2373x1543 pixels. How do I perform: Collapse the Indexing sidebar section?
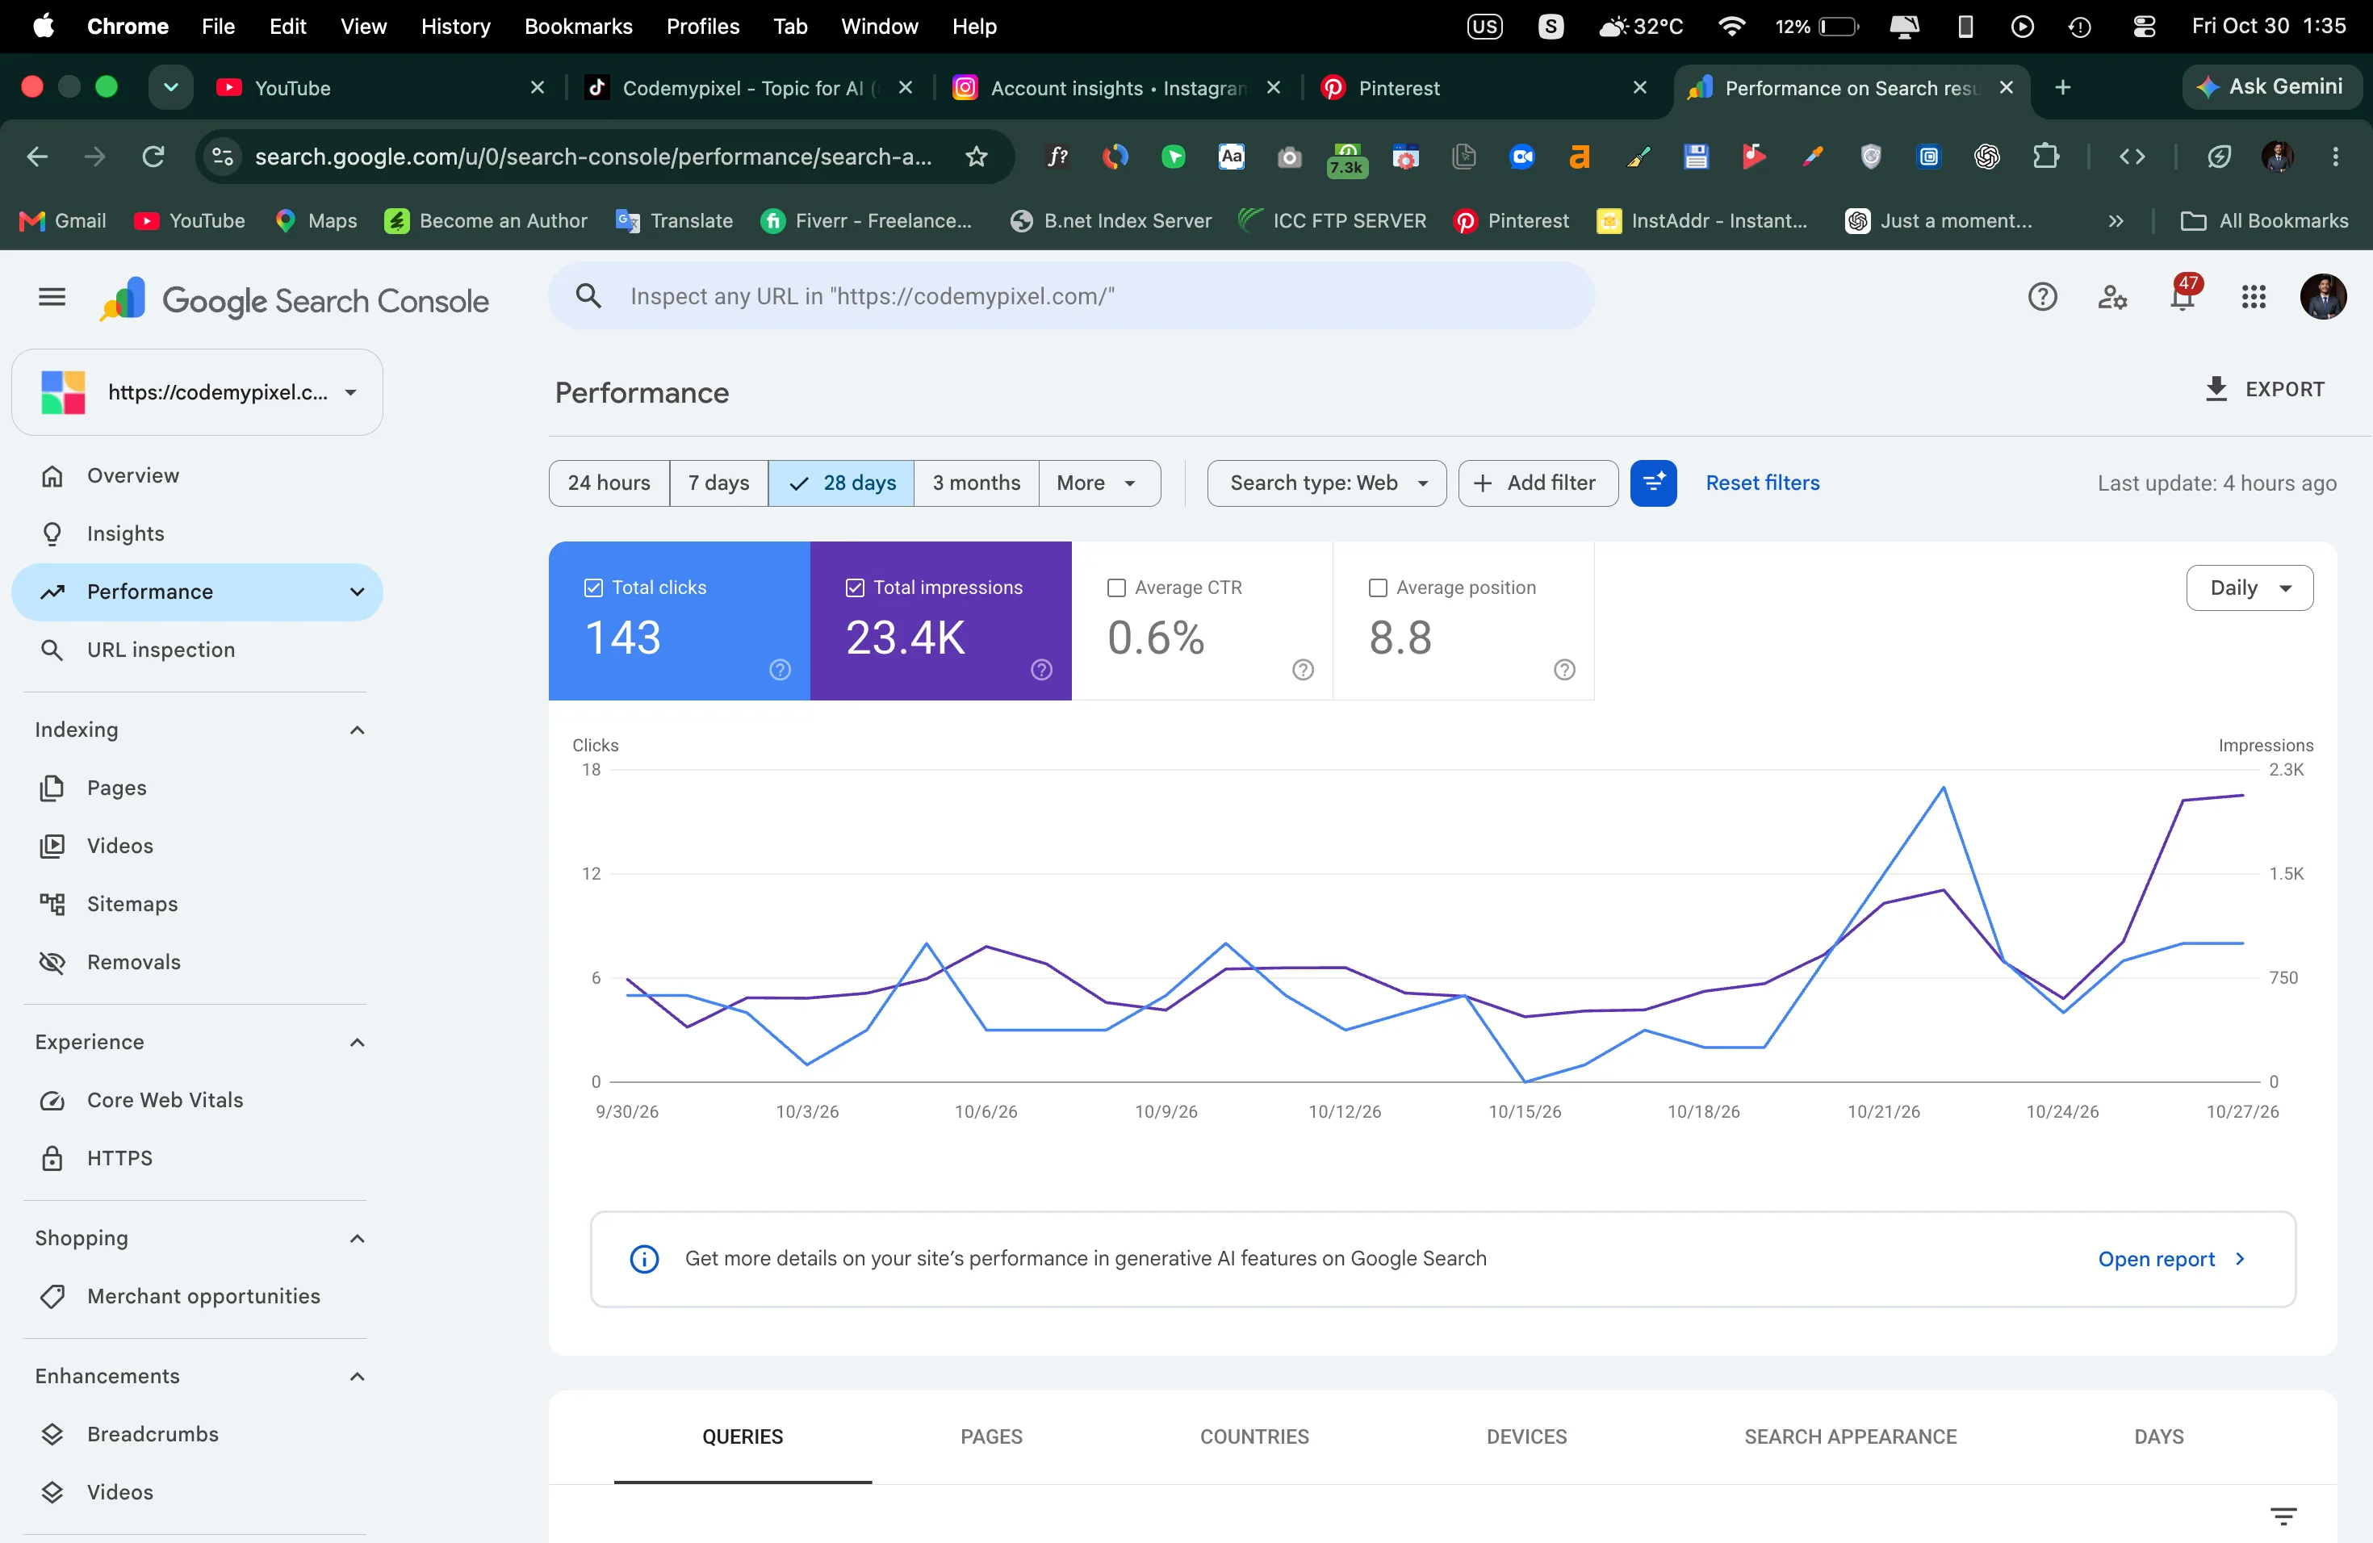coord(357,730)
